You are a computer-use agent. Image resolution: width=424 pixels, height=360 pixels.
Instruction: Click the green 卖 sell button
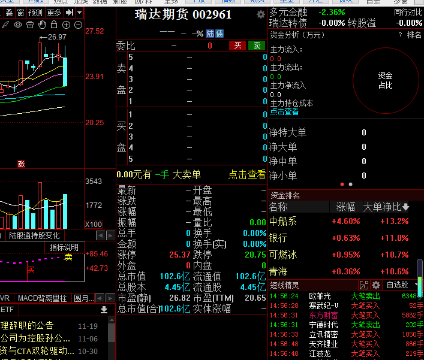[x=257, y=46]
